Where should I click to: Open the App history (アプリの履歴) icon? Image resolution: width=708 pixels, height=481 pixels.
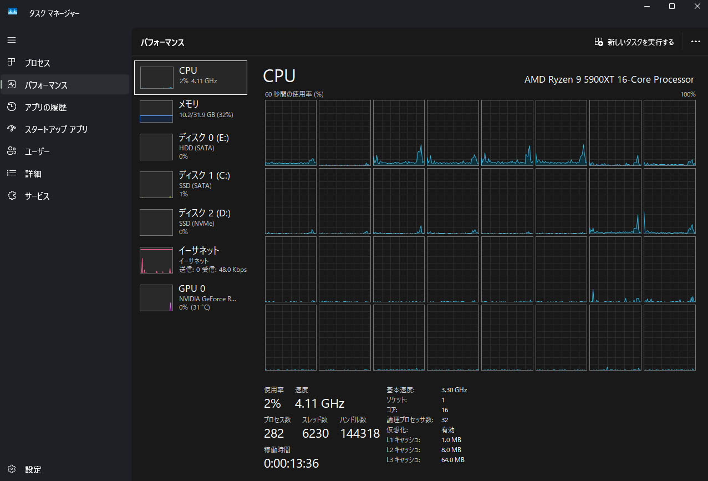point(12,107)
